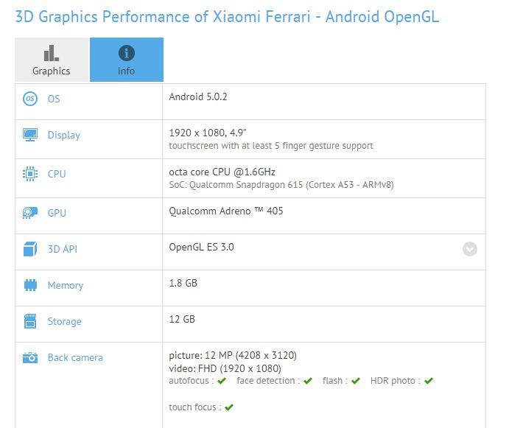The width and height of the screenshot is (509, 428).
Task: Click the 3D API label link
Action: click(x=62, y=249)
